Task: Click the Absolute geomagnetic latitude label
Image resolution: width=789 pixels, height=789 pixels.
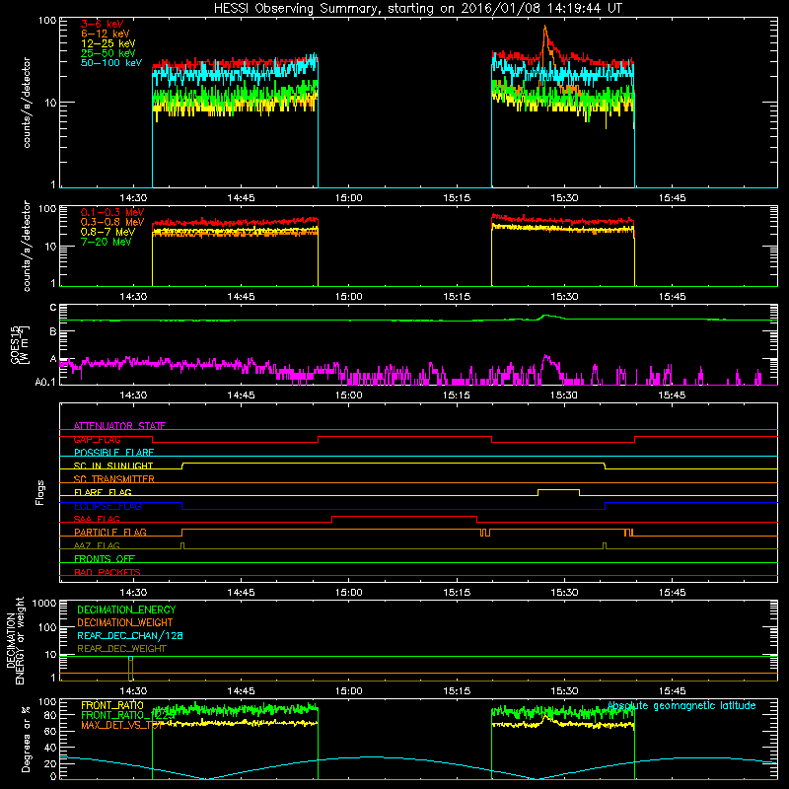Action: (x=681, y=705)
